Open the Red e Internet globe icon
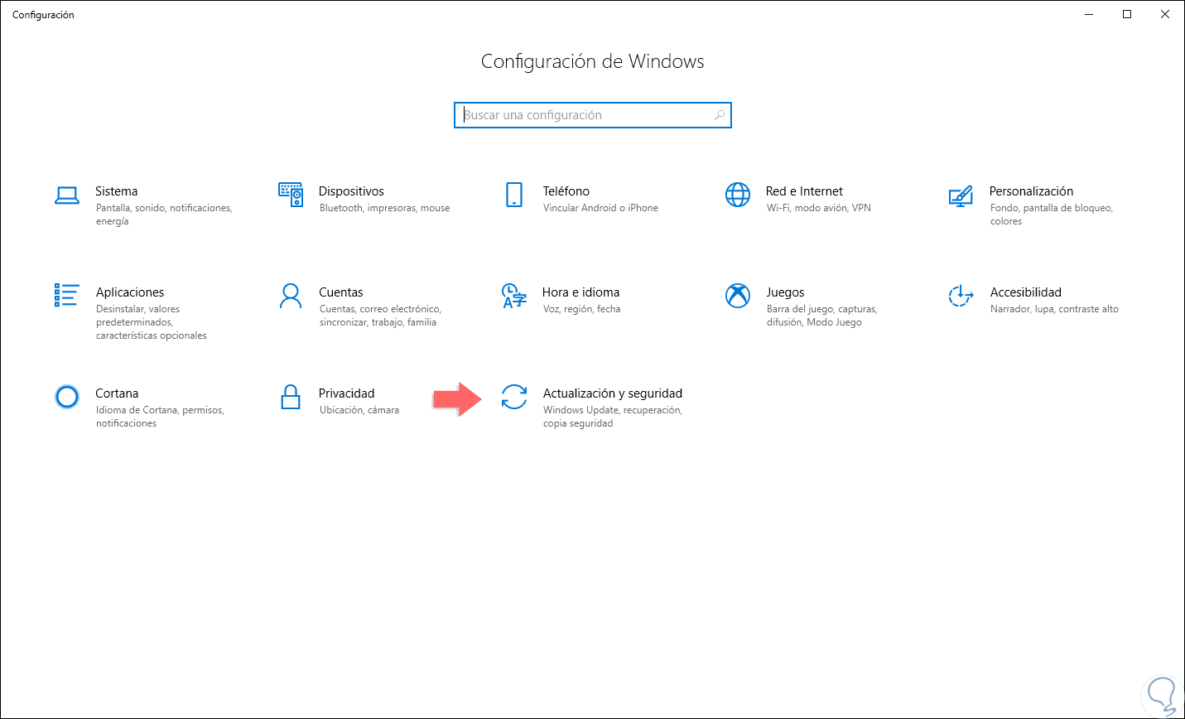 pyautogui.click(x=738, y=195)
